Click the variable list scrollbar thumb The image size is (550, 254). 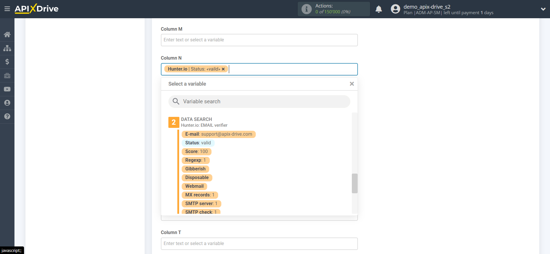[x=354, y=183]
